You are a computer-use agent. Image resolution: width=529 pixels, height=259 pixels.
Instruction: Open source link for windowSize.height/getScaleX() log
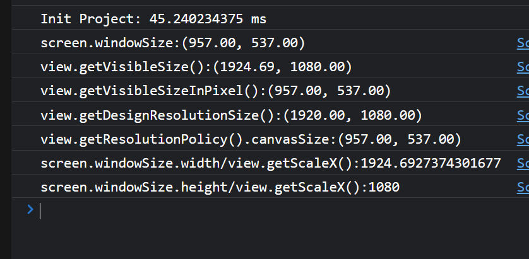pos(523,187)
